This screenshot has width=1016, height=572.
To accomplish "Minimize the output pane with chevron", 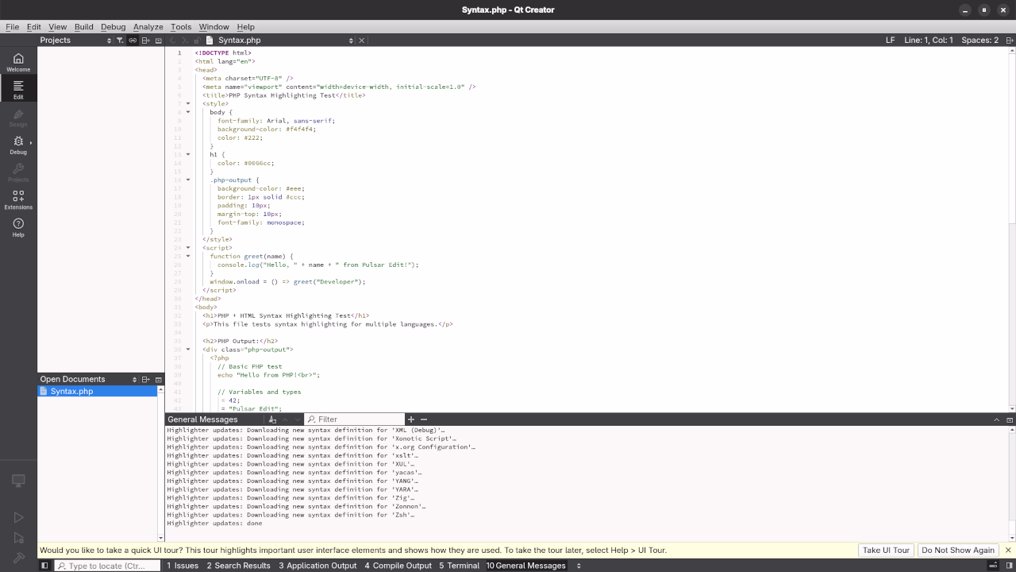I will [997, 419].
